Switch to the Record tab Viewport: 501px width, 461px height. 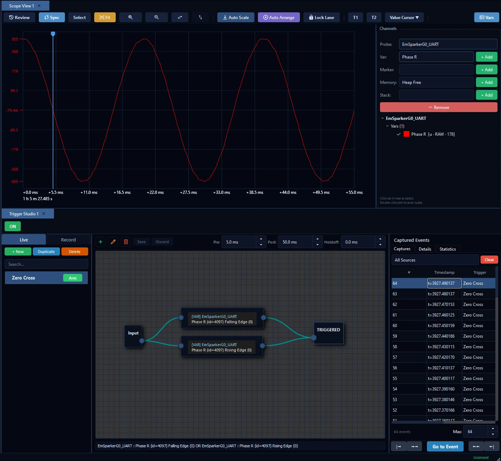point(68,240)
